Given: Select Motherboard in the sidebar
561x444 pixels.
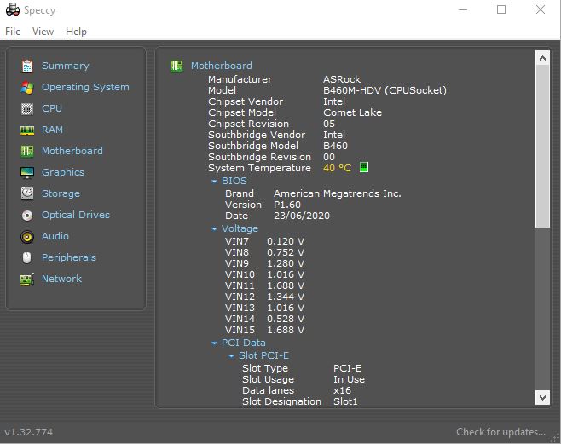Looking at the screenshot, I should (72, 151).
